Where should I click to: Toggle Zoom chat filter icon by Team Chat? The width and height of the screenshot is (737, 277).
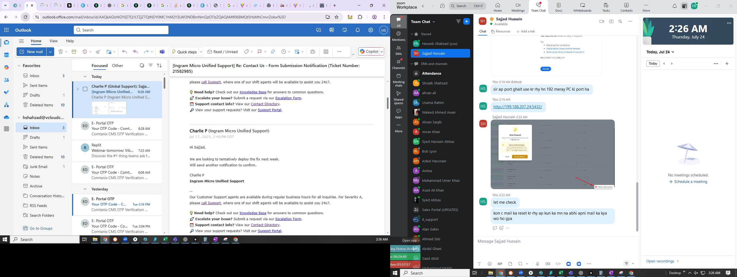[458, 21]
